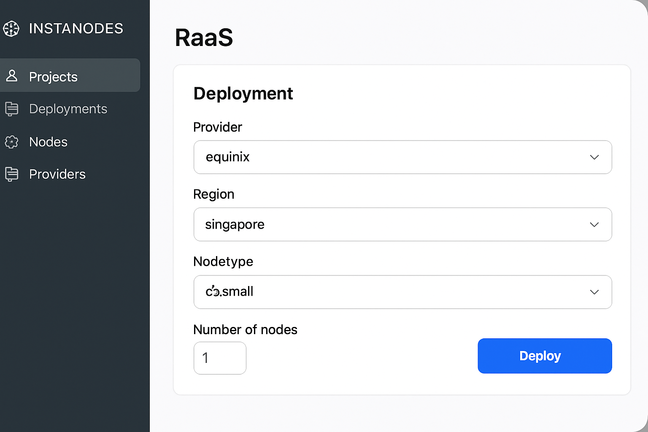Click the Deploy button
This screenshot has width=648, height=432.
tap(544, 356)
